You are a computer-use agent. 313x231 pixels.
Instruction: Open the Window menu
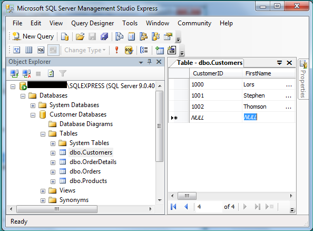click(158, 23)
